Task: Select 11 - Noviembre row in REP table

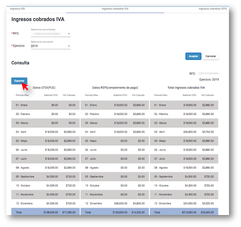Action: (x=114, y=195)
